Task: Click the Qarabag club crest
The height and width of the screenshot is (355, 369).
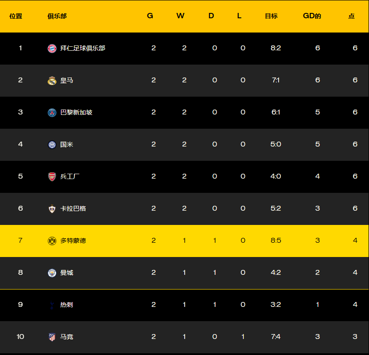Action: [x=52, y=209]
